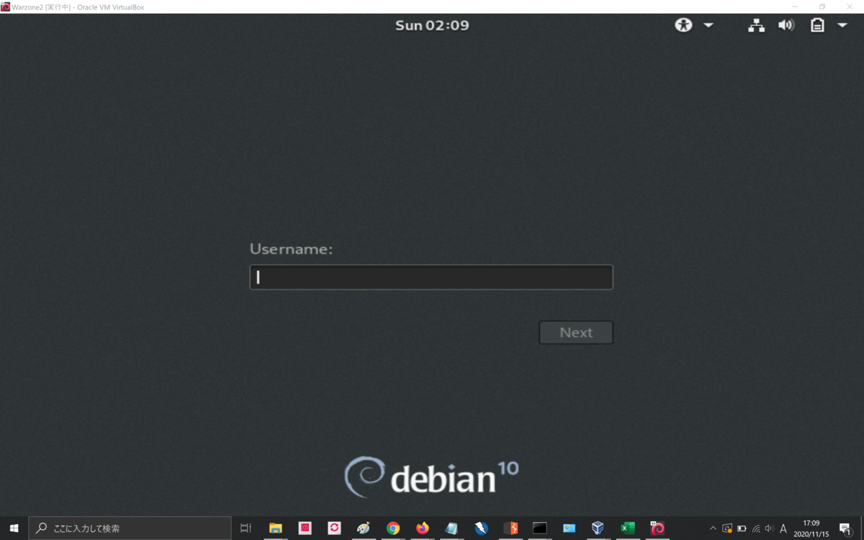Open Windows Wi-Fi network tray icon
The height and width of the screenshot is (540, 864).
(755, 528)
